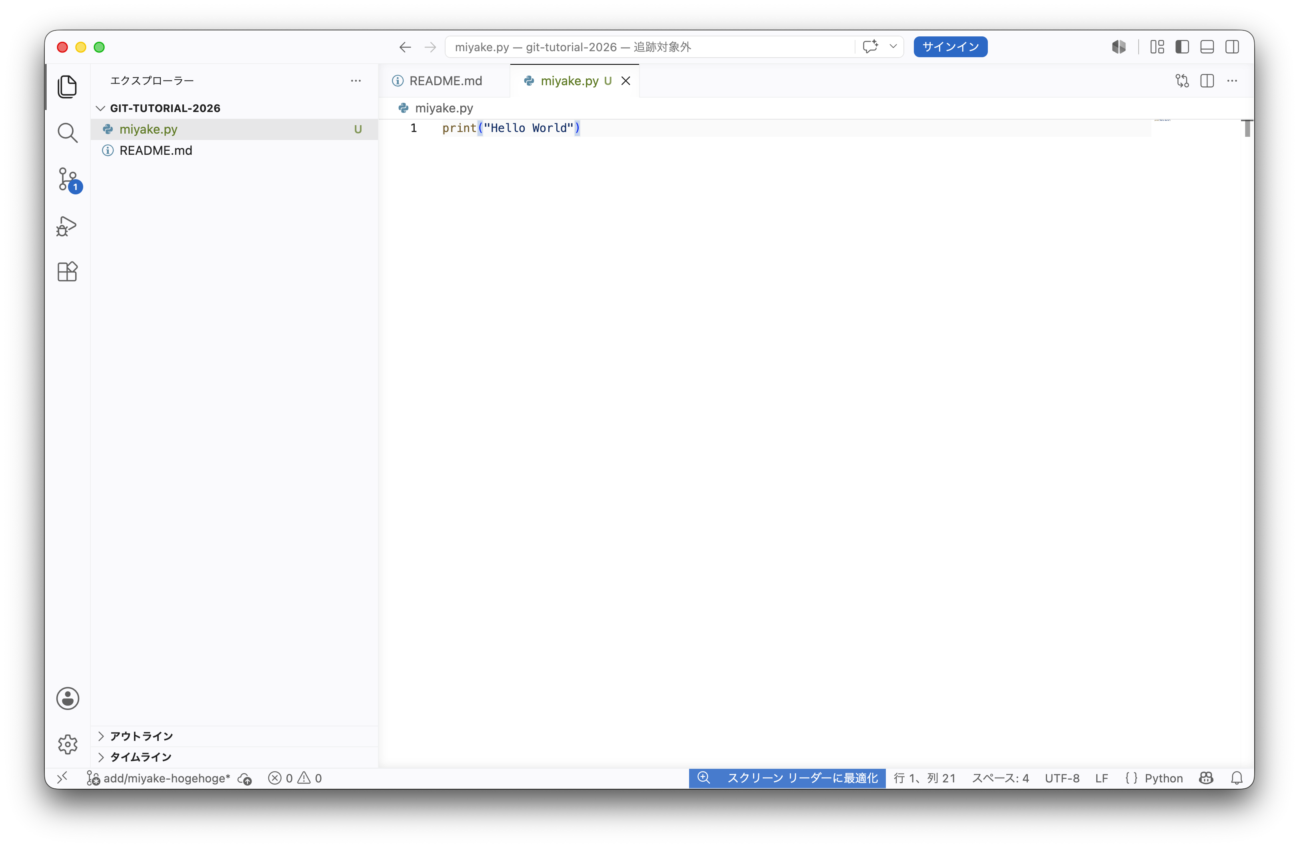Click the minimap preview in the editor
This screenshot has width=1299, height=848.
[x=1163, y=120]
